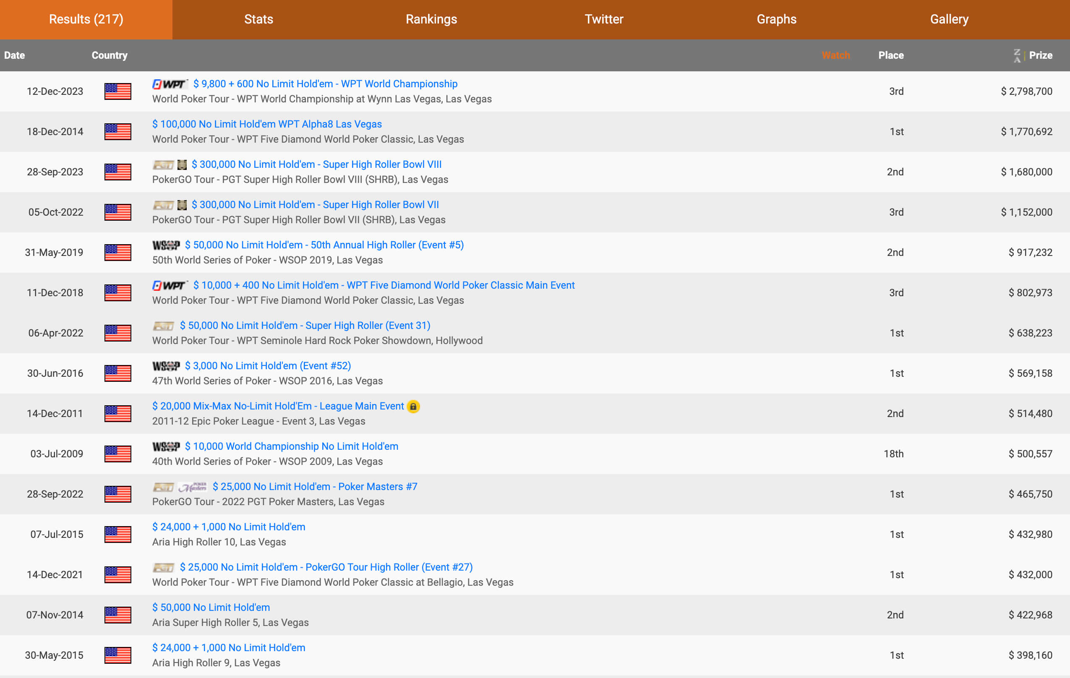Click the WSOP logo in the 31-May-2019 row
The image size is (1070, 678).
166,245
